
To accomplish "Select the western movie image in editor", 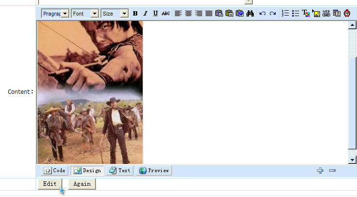I will (90, 92).
